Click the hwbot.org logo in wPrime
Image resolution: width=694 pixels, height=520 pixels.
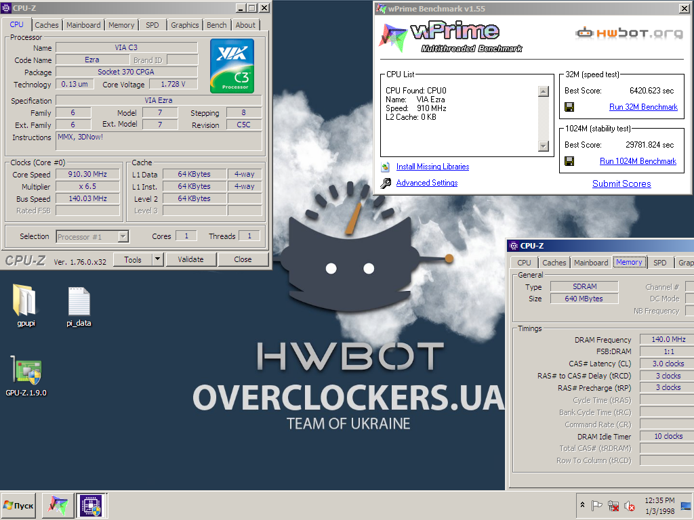(x=630, y=32)
